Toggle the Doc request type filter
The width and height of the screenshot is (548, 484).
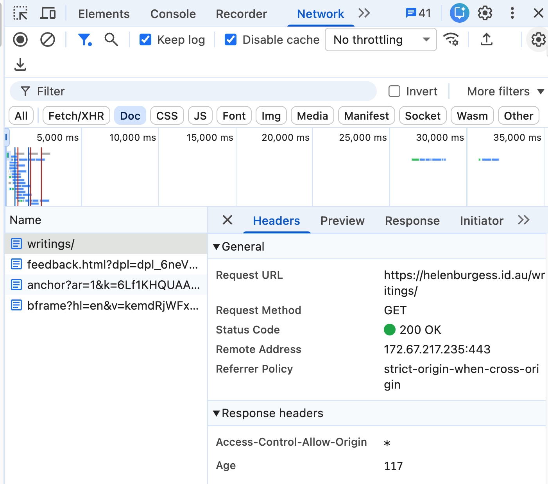(x=130, y=116)
